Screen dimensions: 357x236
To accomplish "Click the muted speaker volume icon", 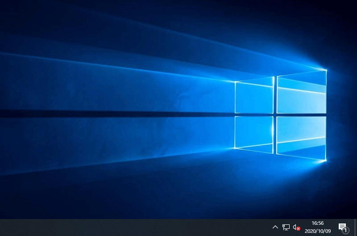I will pos(296,228).
